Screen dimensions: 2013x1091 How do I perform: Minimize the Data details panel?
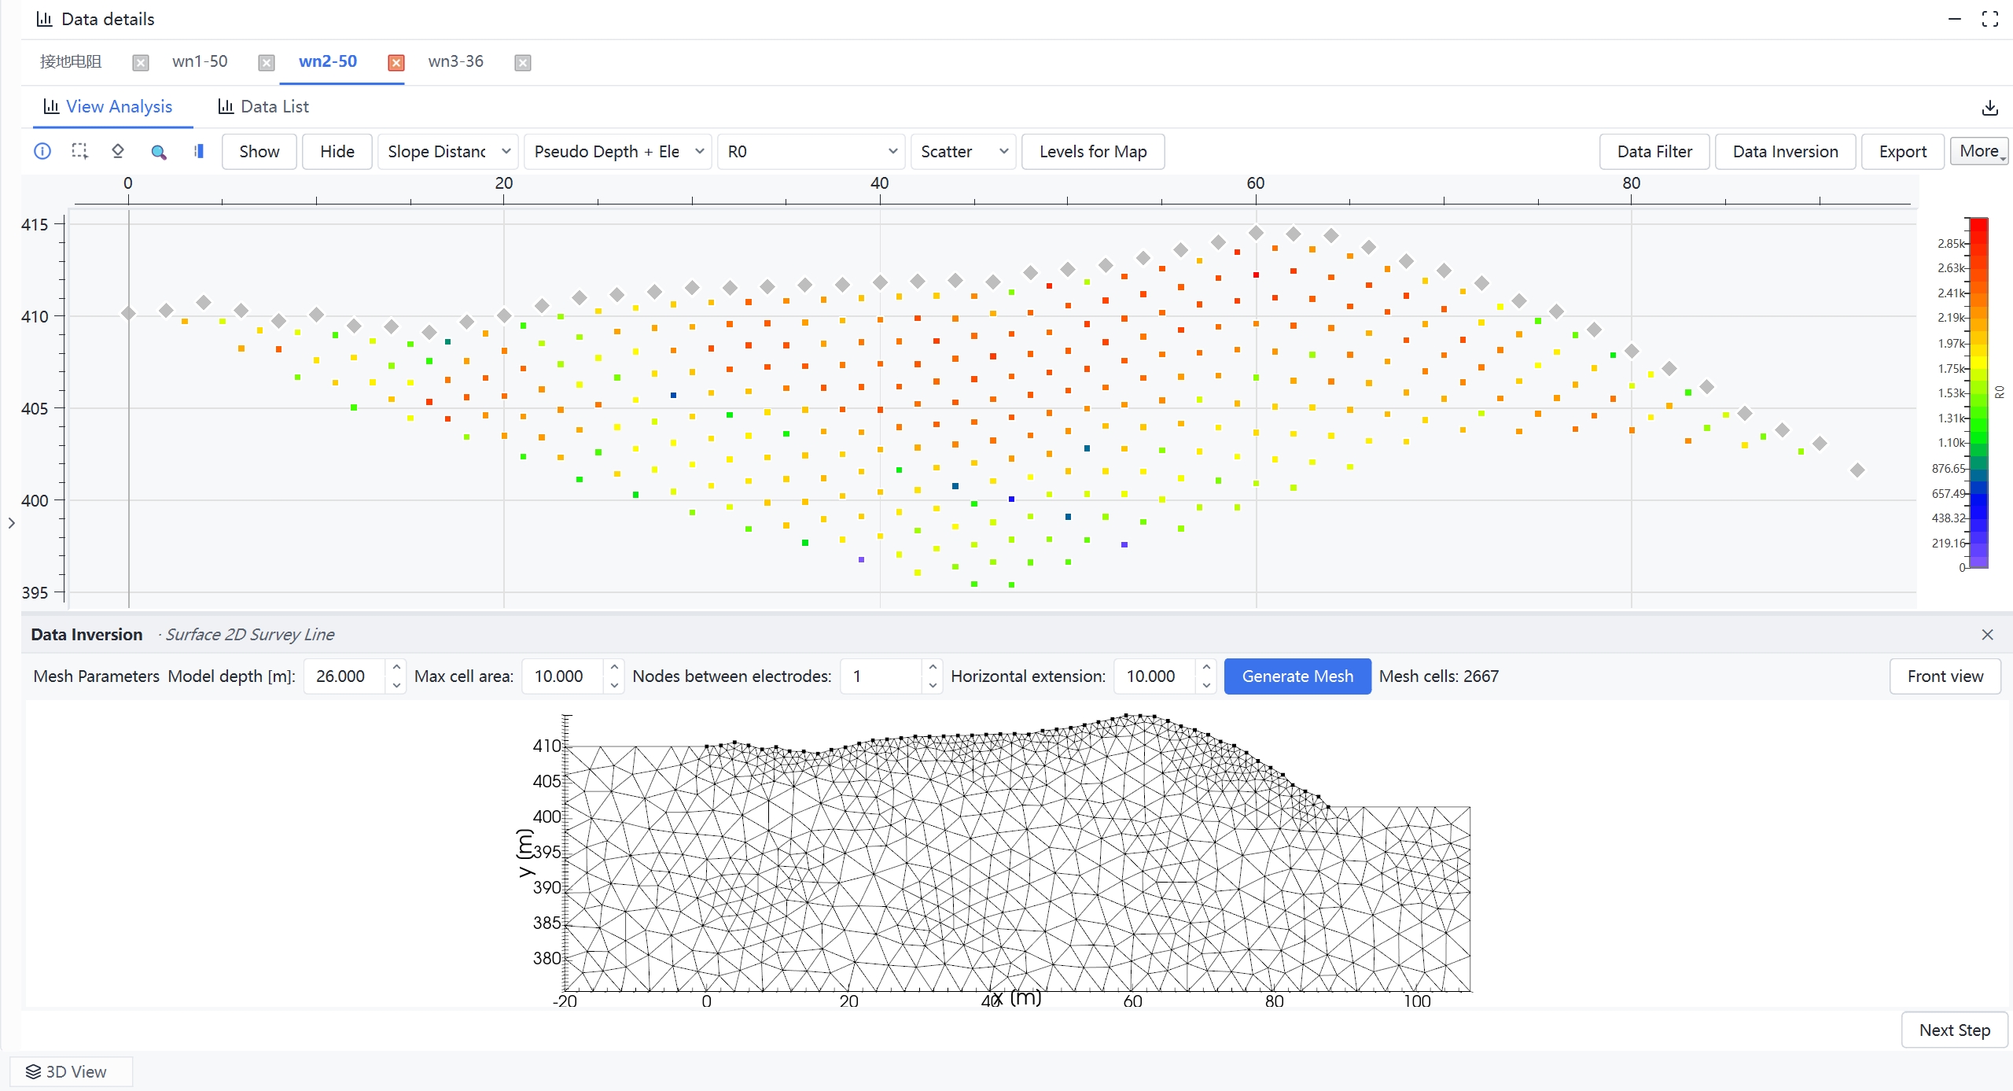[x=1955, y=19]
